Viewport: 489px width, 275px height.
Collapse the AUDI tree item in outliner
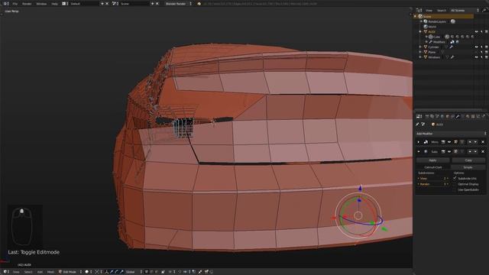click(420, 31)
